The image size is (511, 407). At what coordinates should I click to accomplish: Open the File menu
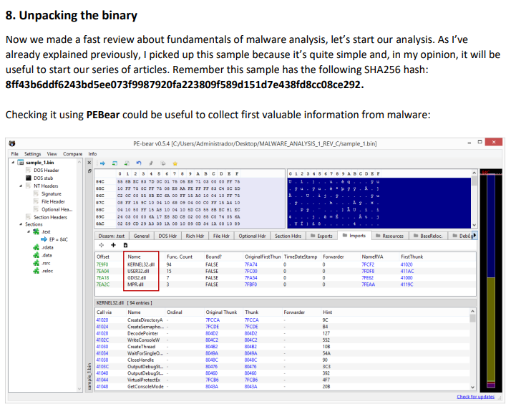click(x=14, y=154)
